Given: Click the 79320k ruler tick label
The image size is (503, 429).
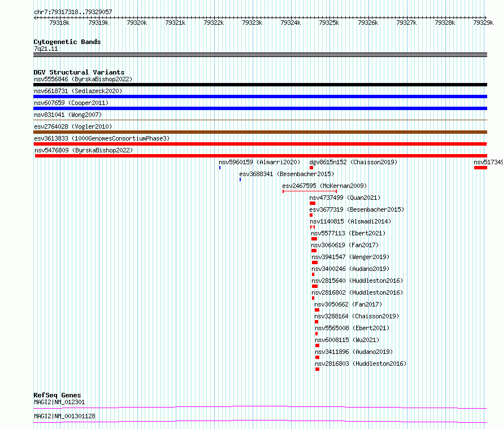Looking at the screenshot, I should coord(137,23).
